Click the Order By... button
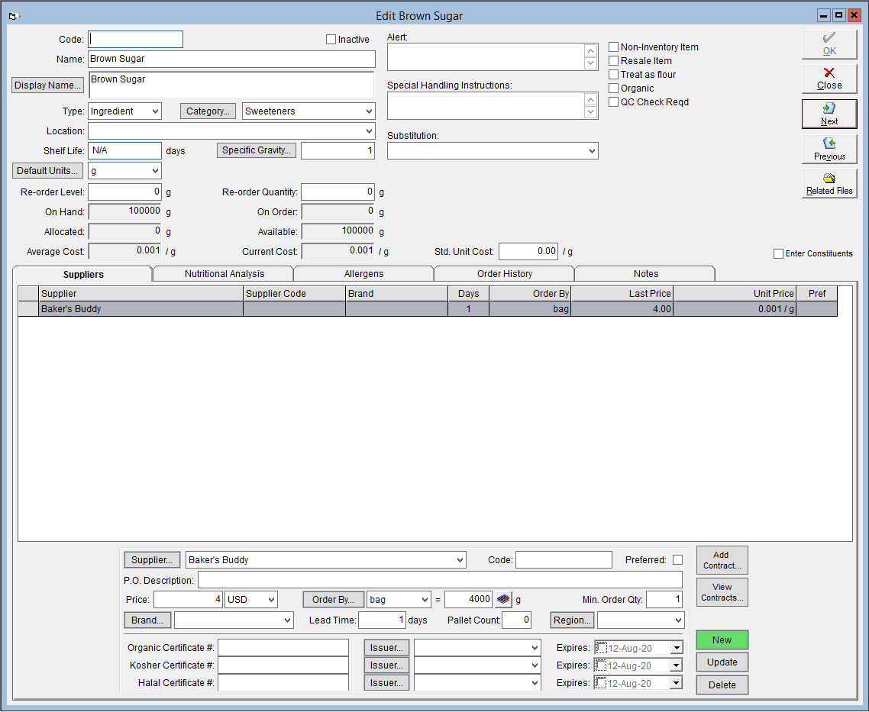 [x=333, y=600]
